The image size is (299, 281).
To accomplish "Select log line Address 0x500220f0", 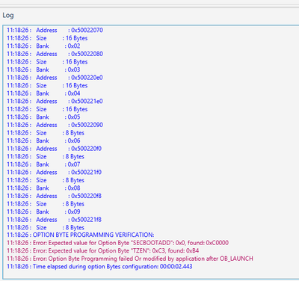I will pos(54,149).
